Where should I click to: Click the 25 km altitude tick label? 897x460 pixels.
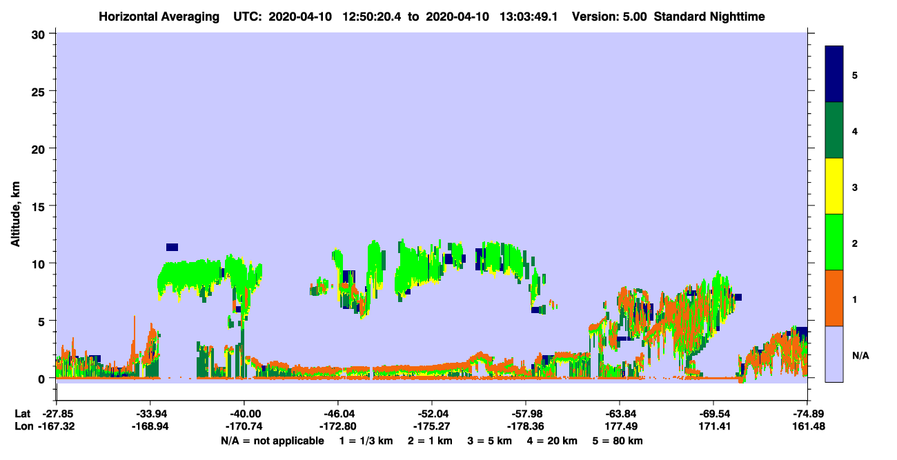(39, 91)
